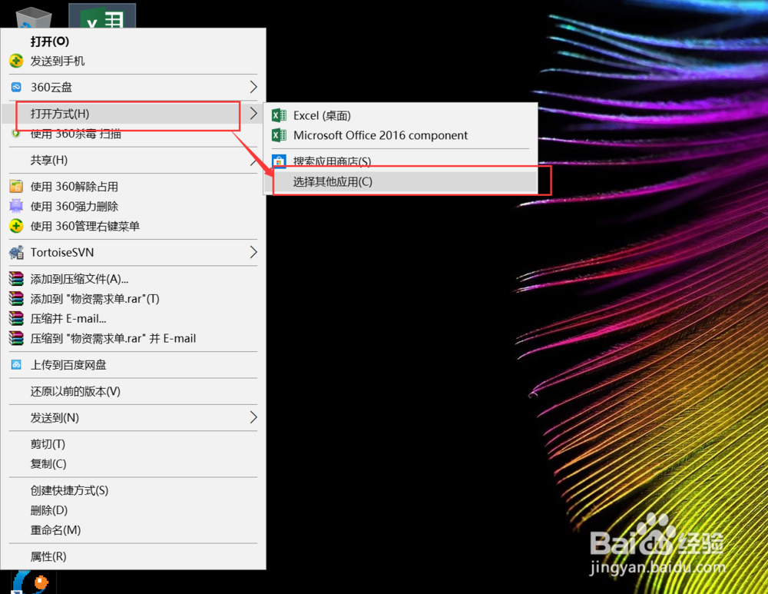Image resolution: width=768 pixels, height=594 pixels.
Task: Choose 剪切(T) from the menu
Action: pyautogui.click(x=133, y=444)
